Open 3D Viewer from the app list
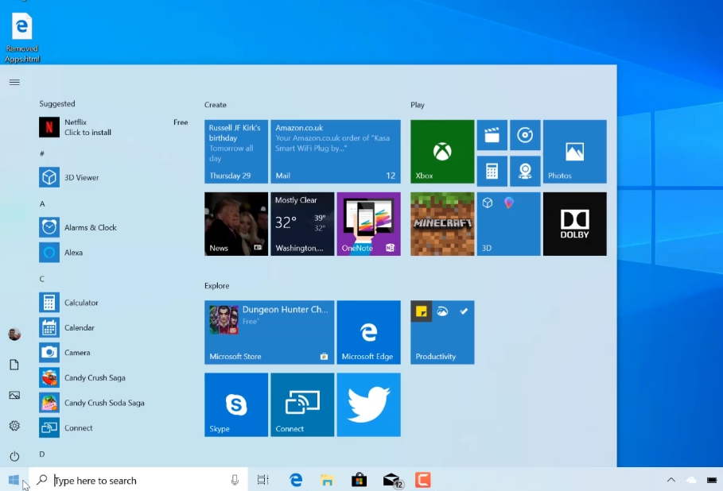The height and width of the screenshot is (491, 723). coord(114,177)
